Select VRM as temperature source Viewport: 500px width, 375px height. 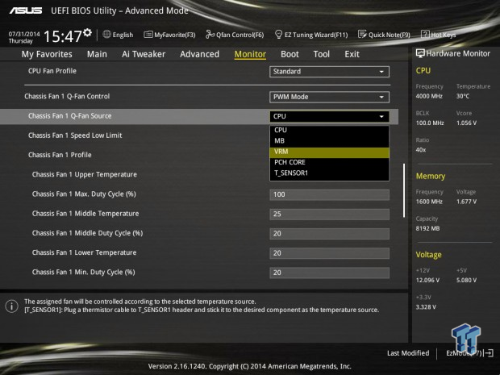tap(329, 152)
